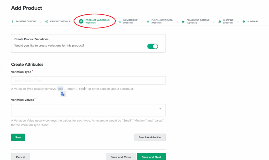Select the Product Variations step label
Viewport: 269px width, 160px height.
(x=97, y=21)
